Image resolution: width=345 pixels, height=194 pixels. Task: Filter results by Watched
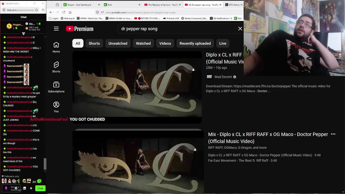coord(143,43)
